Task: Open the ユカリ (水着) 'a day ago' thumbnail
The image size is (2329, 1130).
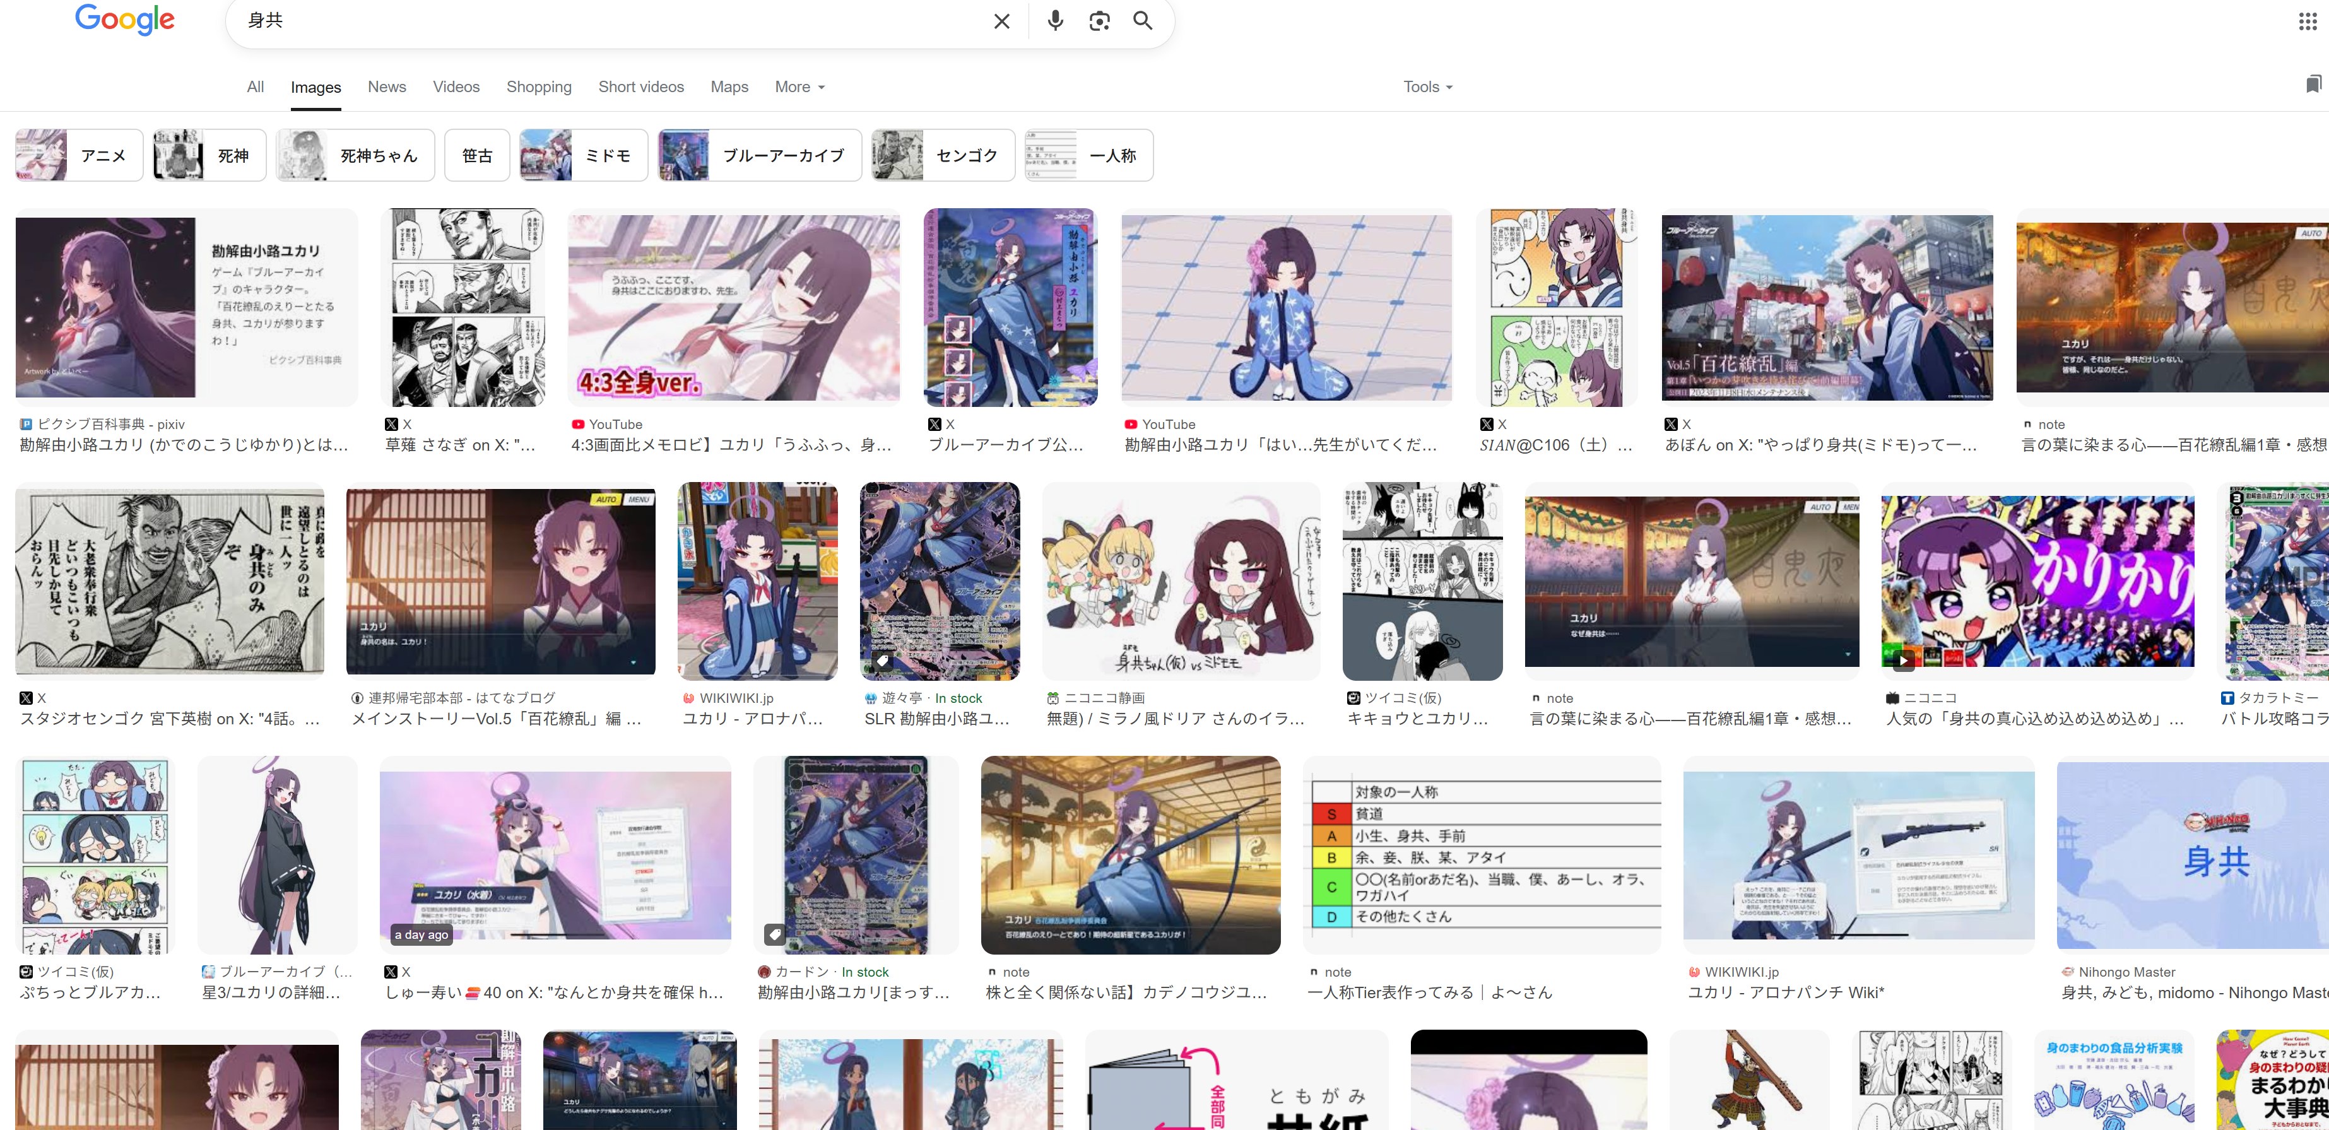Action: coord(555,854)
